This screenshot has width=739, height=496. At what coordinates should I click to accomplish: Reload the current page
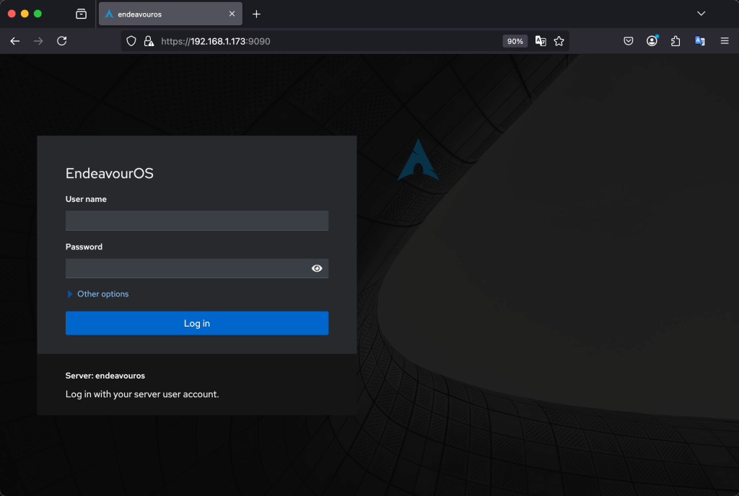pyautogui.click(x=62, y=41)
